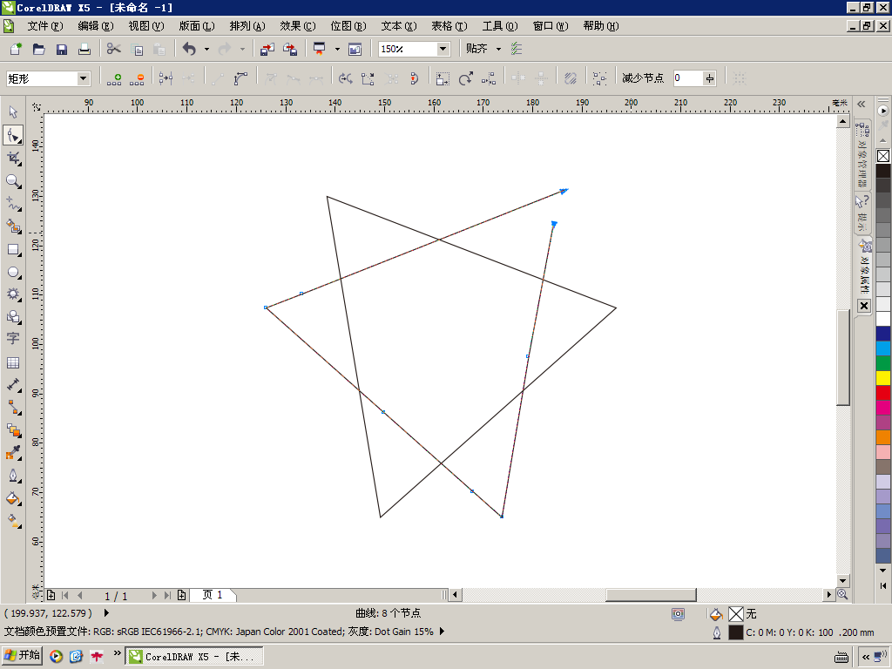Open a file with the folder icon
This screenshot has width=892, height=669.
point(38,49)
